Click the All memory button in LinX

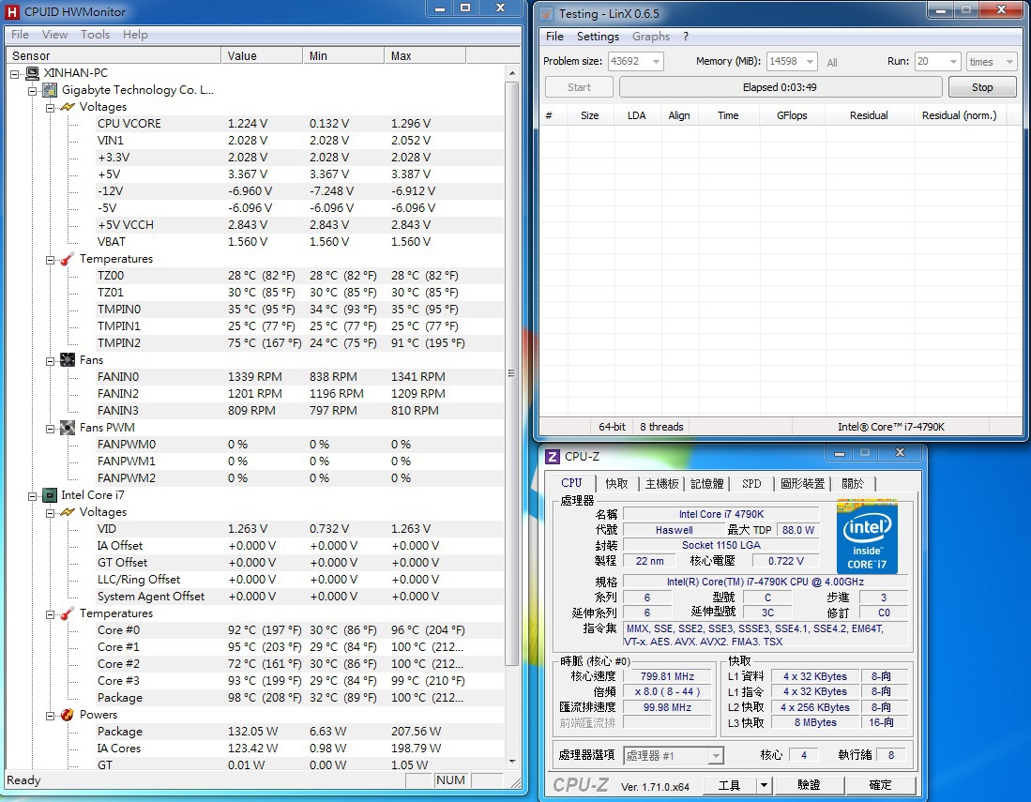click(832, 63)
